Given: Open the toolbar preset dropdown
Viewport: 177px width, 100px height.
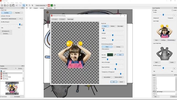Looking at the screenshot, I should [41, 5].
